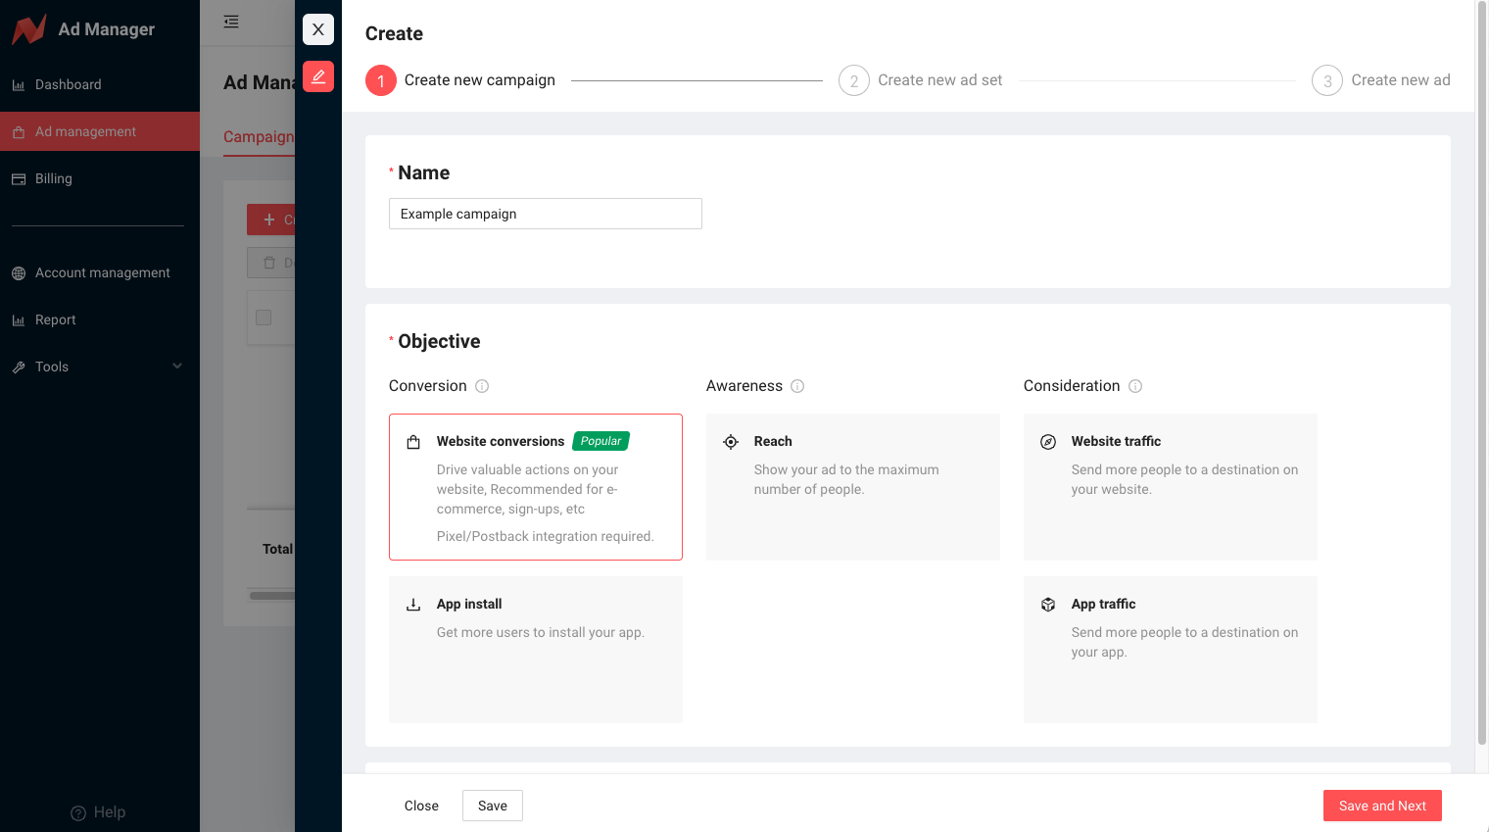This screenshot has height=832, width=1489.
Task: Click the App install download icon
Action: click(413, 605)
